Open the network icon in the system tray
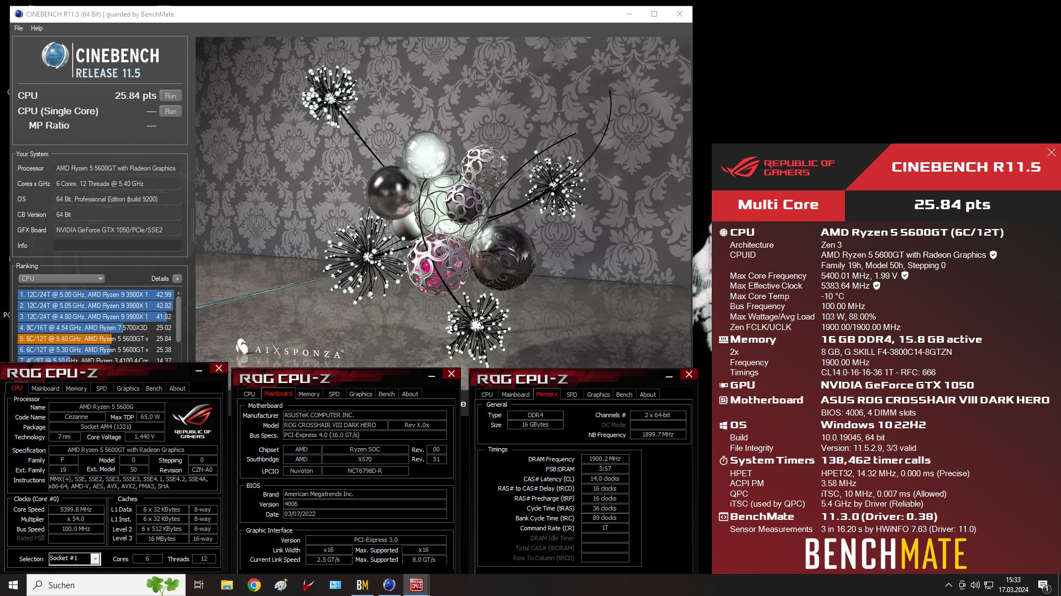 989,585
